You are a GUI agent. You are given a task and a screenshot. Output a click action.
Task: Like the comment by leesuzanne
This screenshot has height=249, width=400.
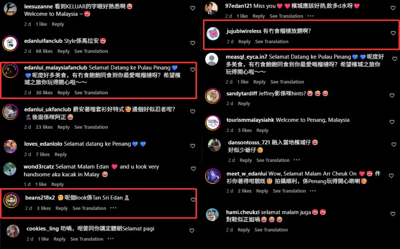tap(193, 8)
